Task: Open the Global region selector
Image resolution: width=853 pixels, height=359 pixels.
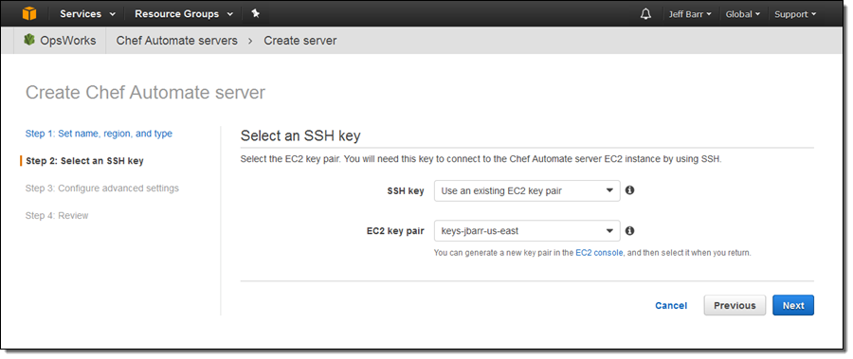Action: [742, 14]
